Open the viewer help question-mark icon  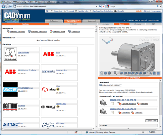point(154,73)
